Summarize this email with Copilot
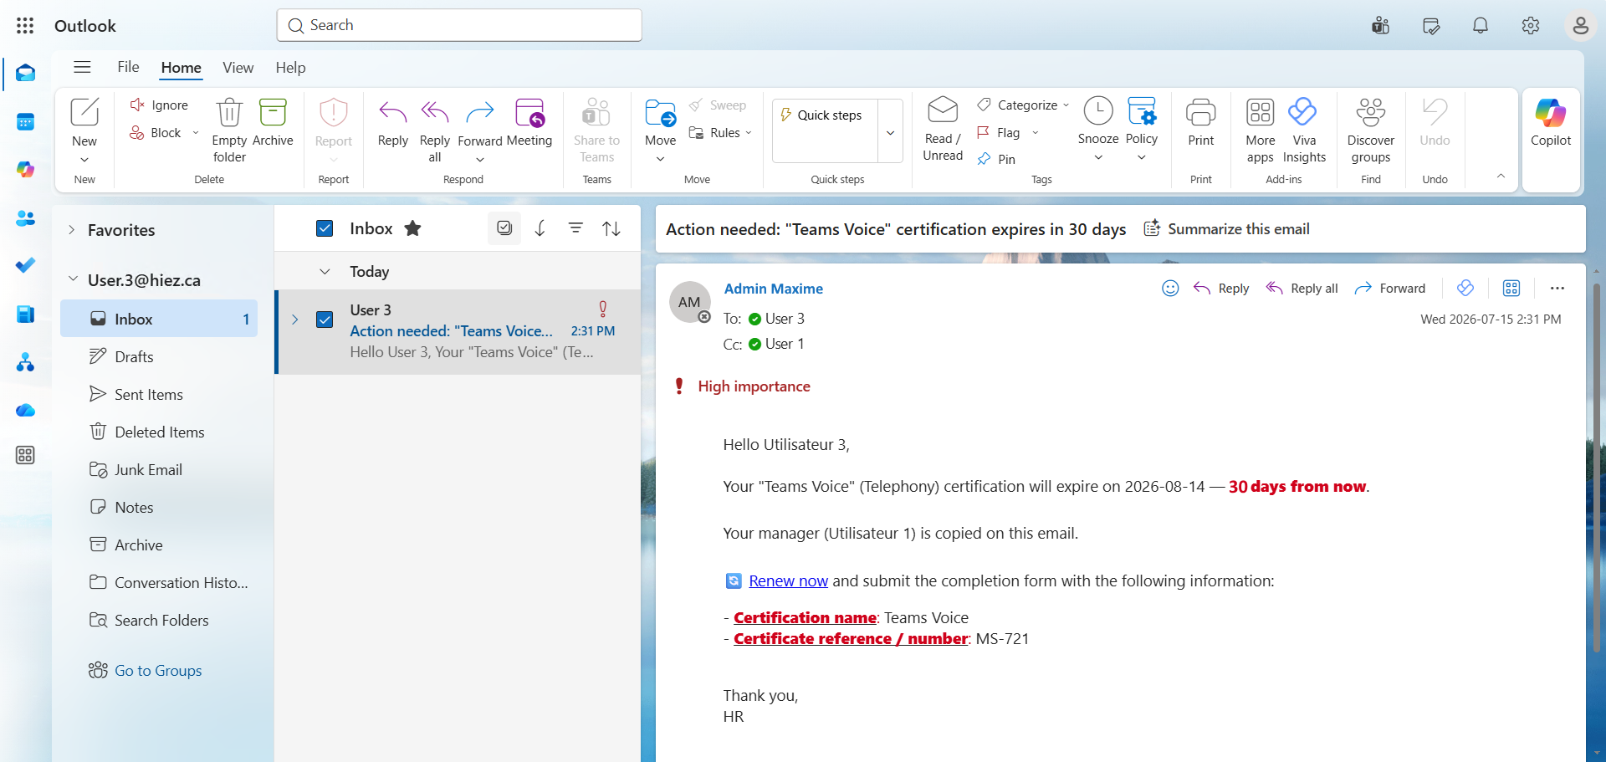This screenshot has height=762, width=1606. (x=1226, y=229)
